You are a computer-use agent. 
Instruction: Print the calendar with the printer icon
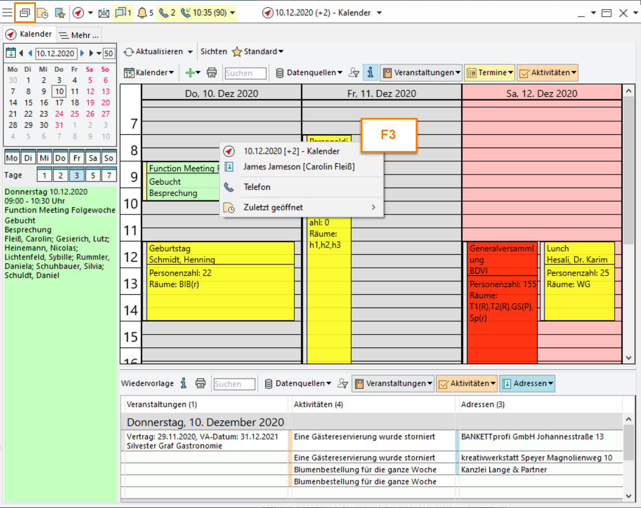[x=212, y=72]
